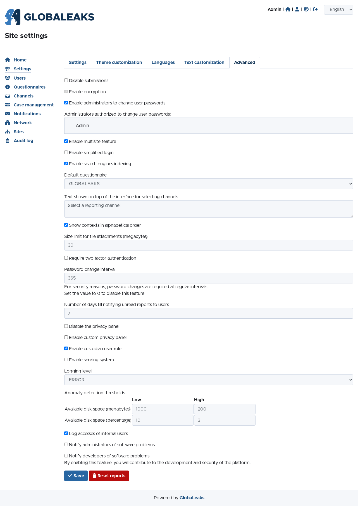Viewport: 358px width, 506px height.
Task: Click the home icon in top header
Action: [x=288, y=9]
